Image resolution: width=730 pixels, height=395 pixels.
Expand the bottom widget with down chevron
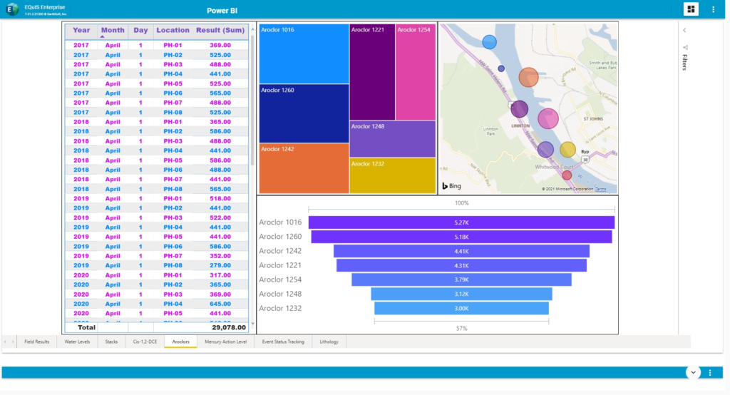coord(692,373)
